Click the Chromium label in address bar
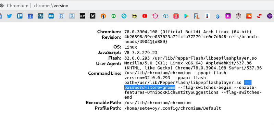 17,5
